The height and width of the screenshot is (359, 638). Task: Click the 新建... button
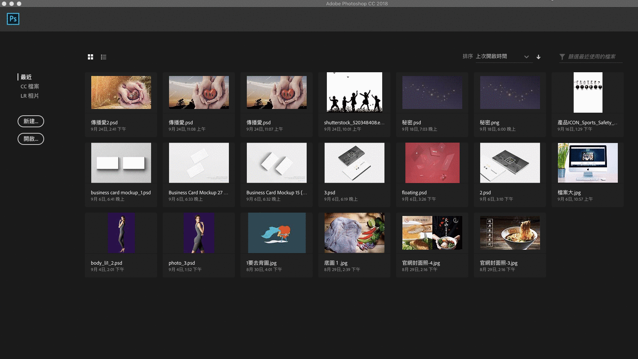pyautogui.click(x=31, y=121)
